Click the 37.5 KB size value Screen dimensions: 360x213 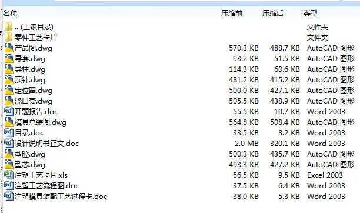[x=246, y=186]
